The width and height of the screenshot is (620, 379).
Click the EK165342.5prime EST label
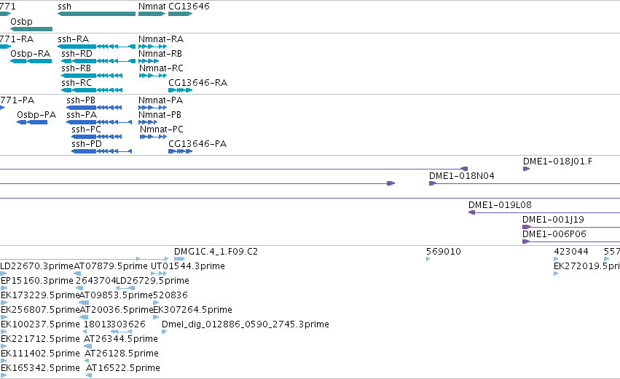pos(40,369)
